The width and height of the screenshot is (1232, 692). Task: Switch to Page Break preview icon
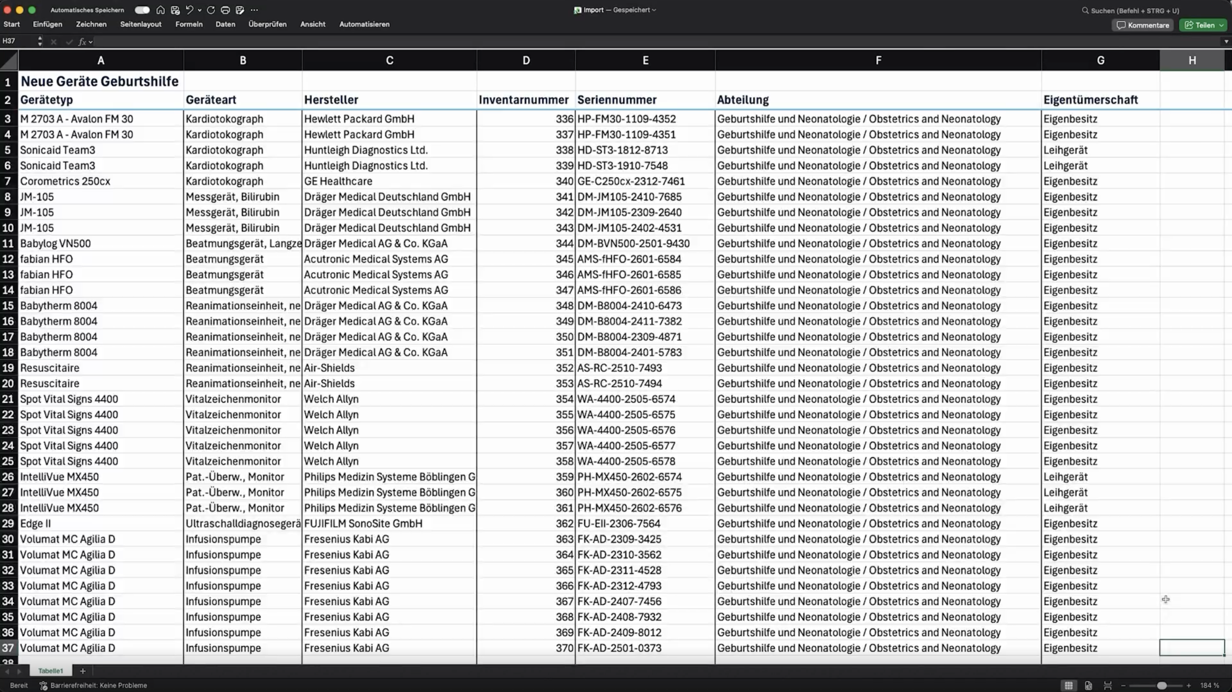tap(1107, 685)
